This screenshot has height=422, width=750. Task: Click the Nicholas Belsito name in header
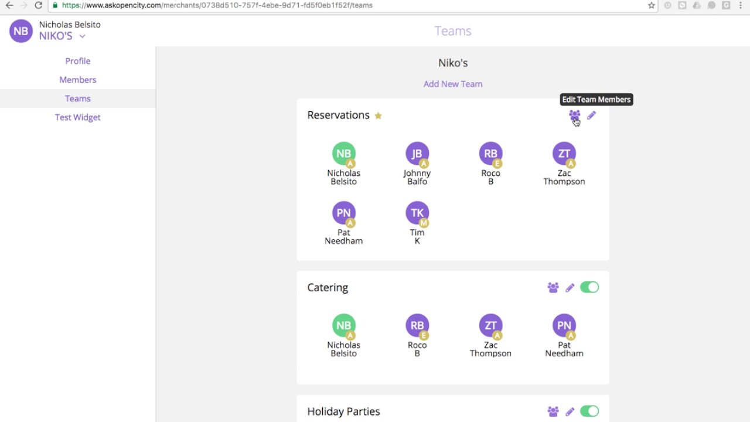[70, 25]
